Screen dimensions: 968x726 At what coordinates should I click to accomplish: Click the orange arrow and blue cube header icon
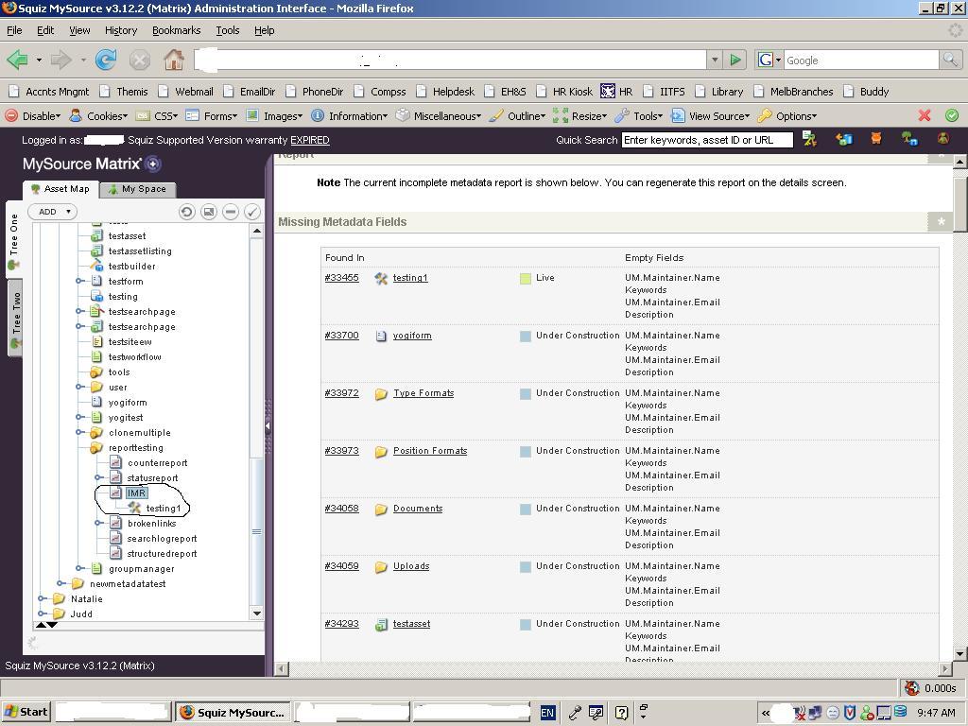pos(843,139)
